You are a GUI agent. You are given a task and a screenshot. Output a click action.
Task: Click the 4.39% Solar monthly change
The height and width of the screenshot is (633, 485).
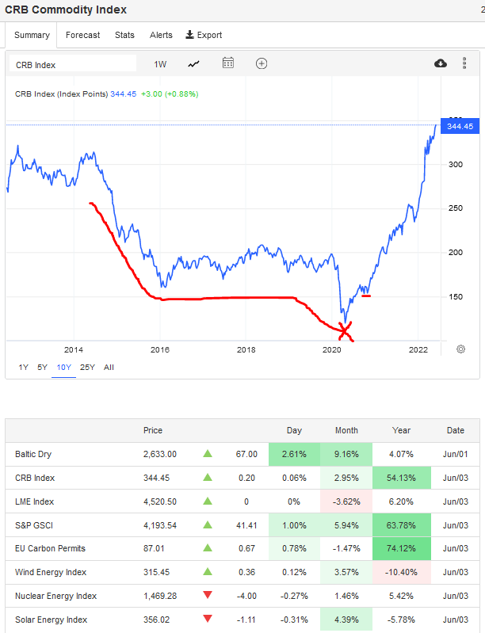click(346, 620)
